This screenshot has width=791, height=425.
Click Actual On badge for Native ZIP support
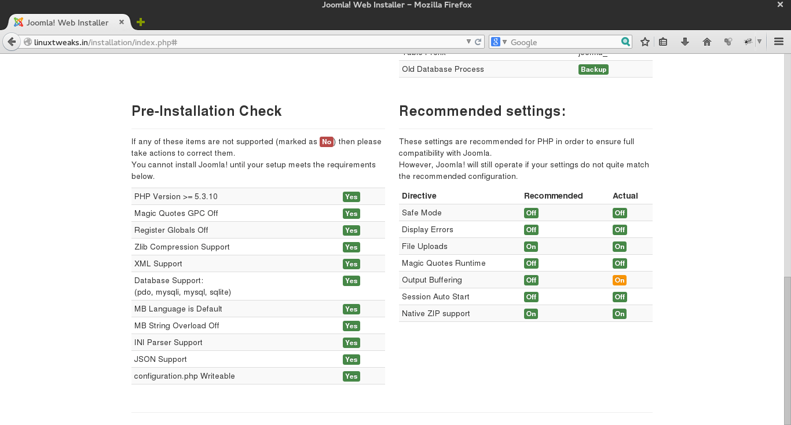[x=620, y=314]
